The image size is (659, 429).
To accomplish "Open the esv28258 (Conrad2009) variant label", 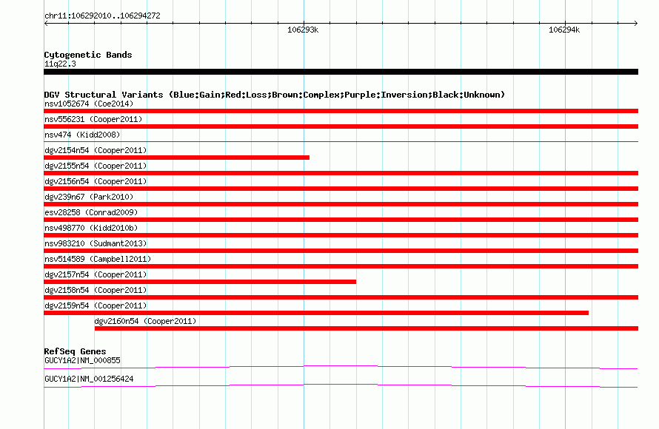I will 91,212.
